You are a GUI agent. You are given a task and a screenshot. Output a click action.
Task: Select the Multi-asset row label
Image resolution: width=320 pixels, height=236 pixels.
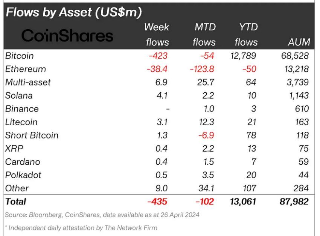click(x=28, y=83)
